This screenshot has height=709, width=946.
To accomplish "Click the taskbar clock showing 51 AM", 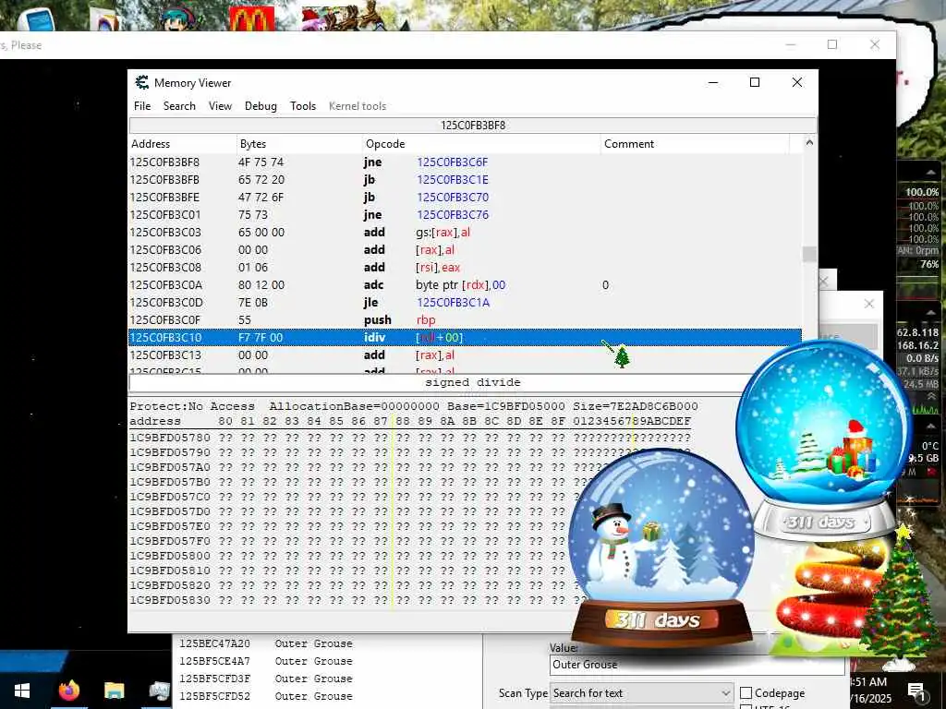I will coord(869,691).
